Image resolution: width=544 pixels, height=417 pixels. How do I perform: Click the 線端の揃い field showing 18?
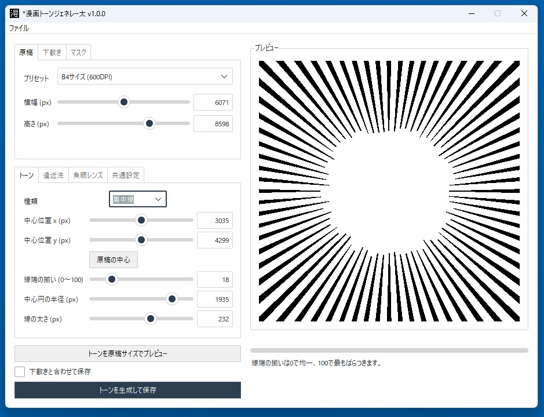(215, 280)
